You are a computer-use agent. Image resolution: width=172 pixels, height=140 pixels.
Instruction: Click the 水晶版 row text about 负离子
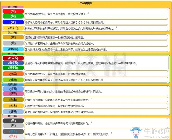(66, 49)
